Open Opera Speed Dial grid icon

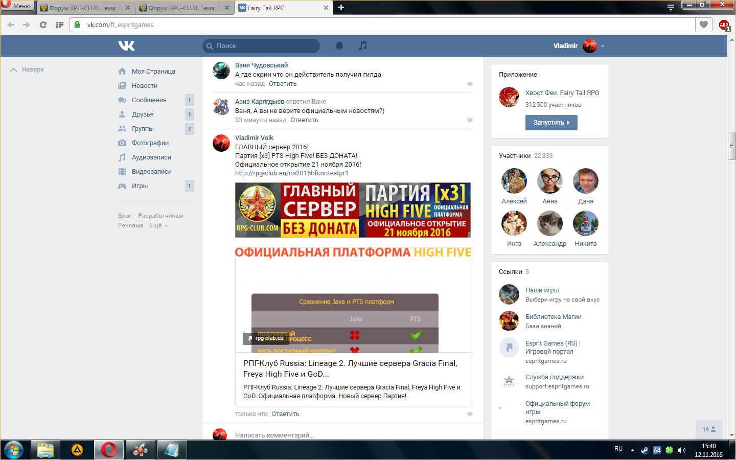[x=60, y=25]
